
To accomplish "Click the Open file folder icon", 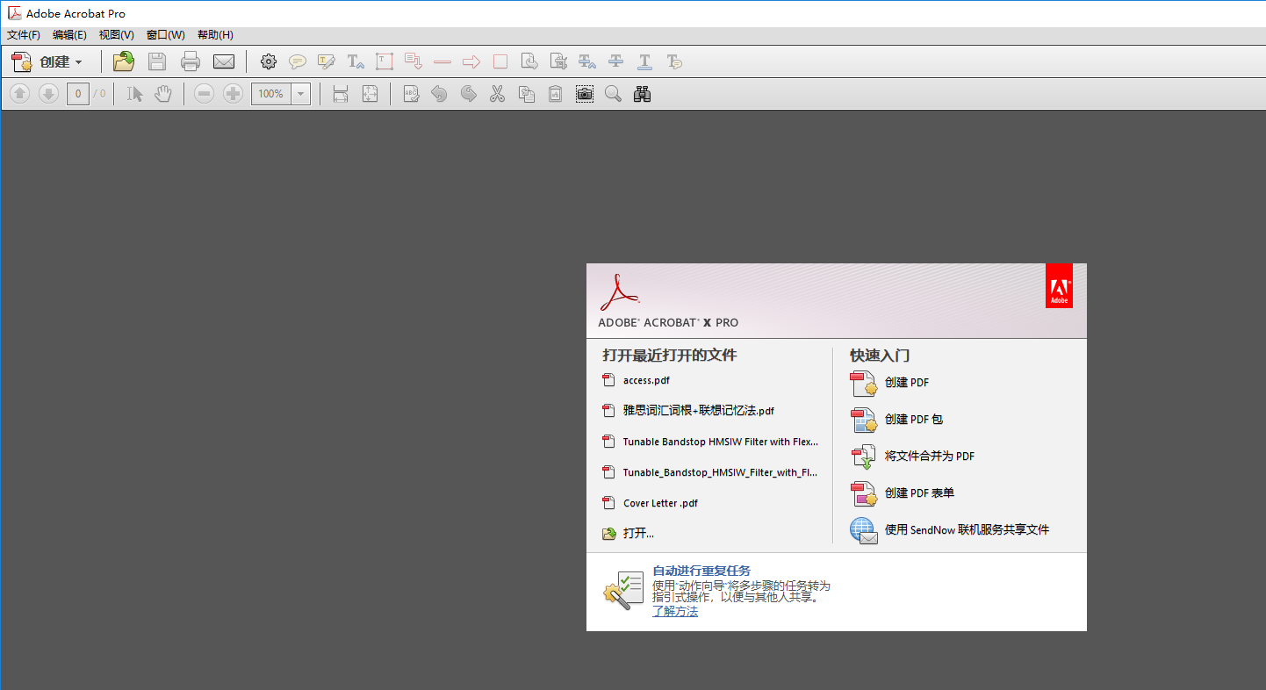I will [x=124, y=61].
